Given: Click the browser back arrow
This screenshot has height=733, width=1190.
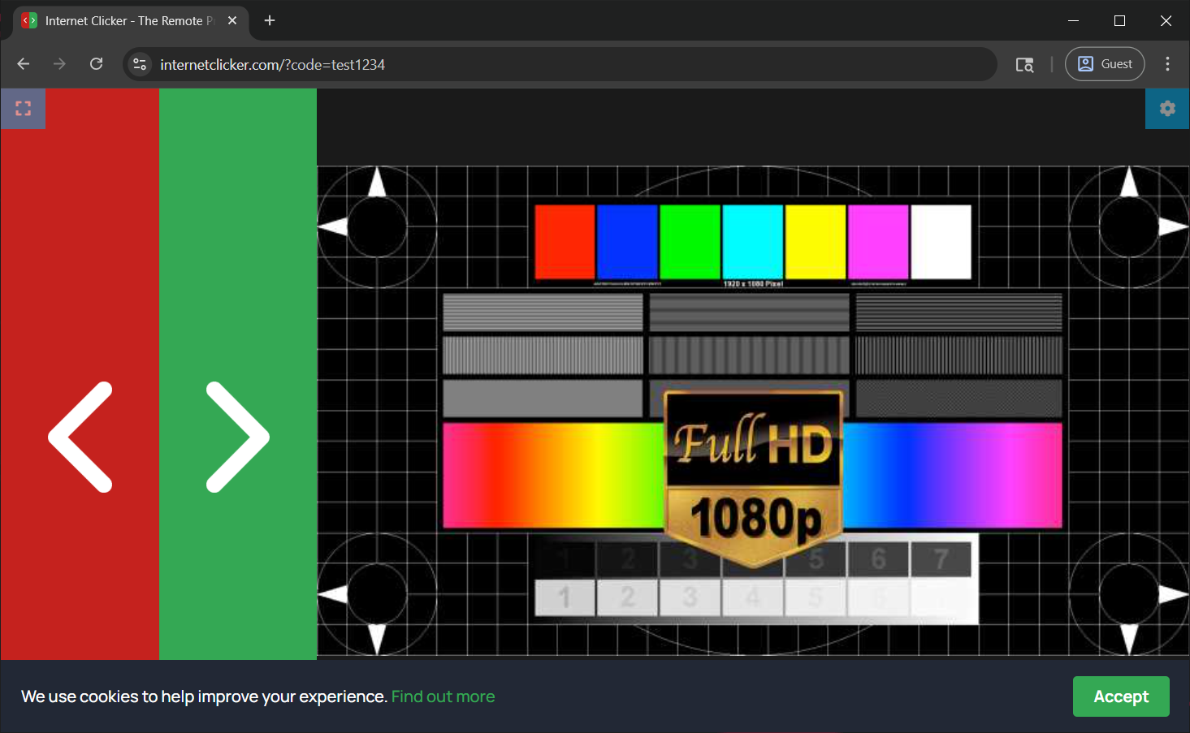Looking at the screenshot, I should [24, 64].
